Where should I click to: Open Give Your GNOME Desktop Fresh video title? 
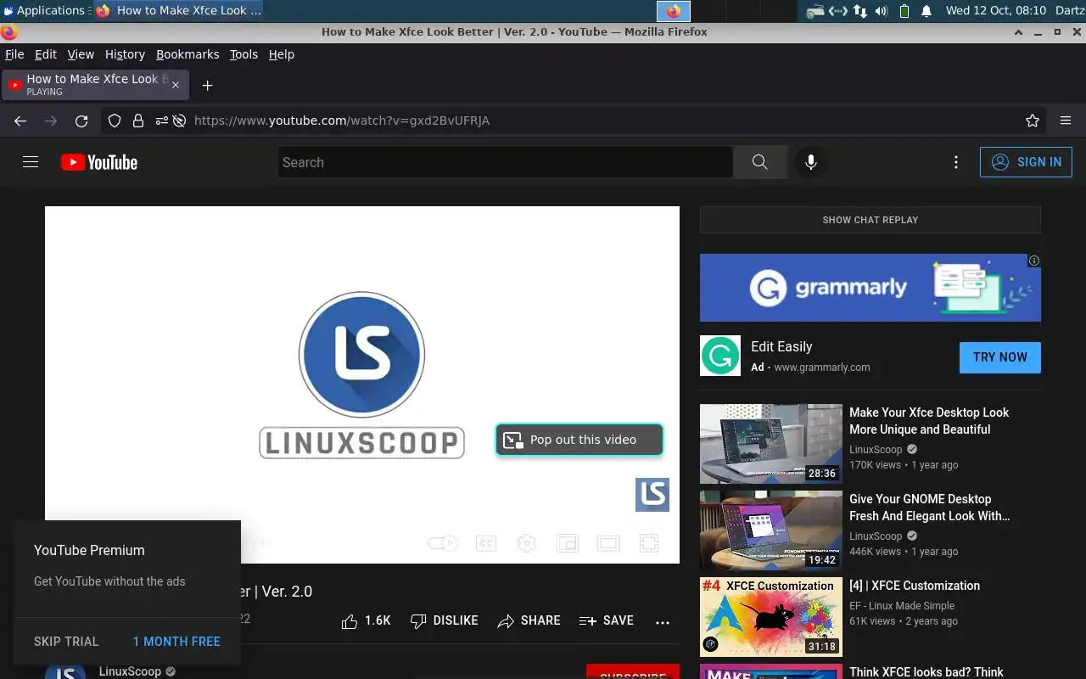pyautogui.click(x=929, y=508)
